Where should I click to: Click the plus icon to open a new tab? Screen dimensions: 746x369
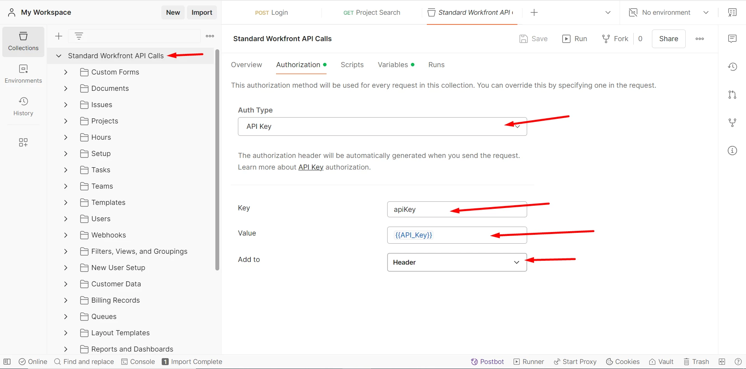(x=534, y=12)
